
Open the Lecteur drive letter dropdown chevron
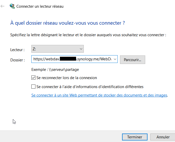[81, 49]
